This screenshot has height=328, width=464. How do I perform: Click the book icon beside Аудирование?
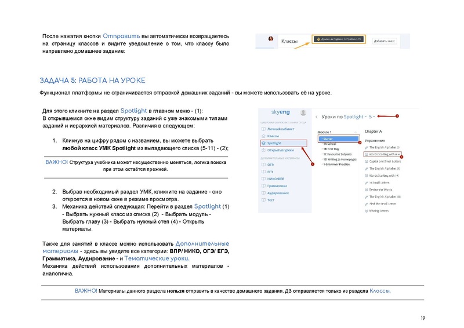263,193
